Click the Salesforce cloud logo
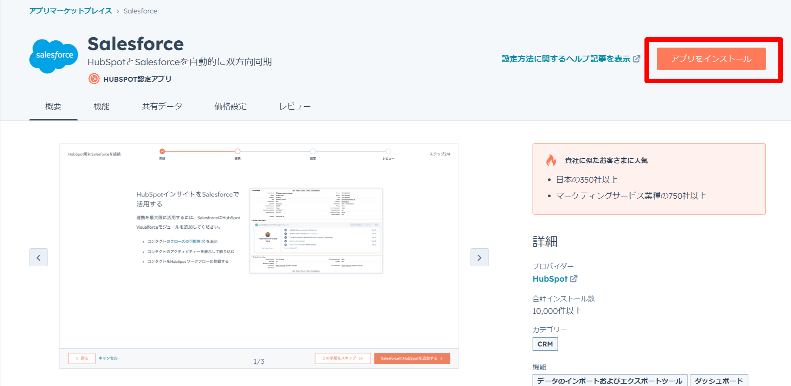Viewport: 791px width, 386px height. (54, 56)
